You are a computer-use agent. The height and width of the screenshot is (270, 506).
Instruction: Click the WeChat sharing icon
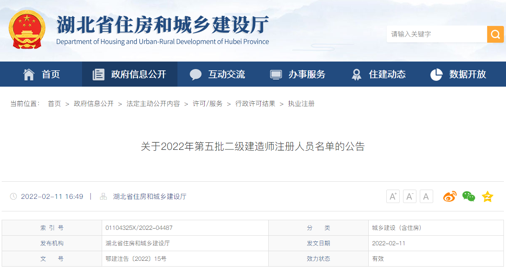click(x=468, y=196)
